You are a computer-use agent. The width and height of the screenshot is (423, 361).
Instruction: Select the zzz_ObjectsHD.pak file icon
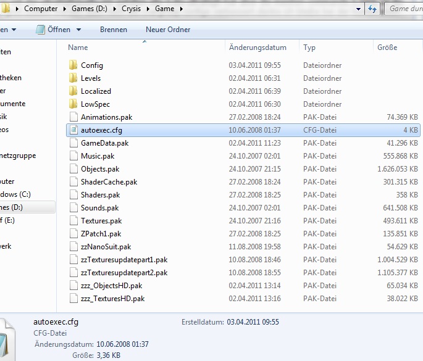tap(73, 285)
